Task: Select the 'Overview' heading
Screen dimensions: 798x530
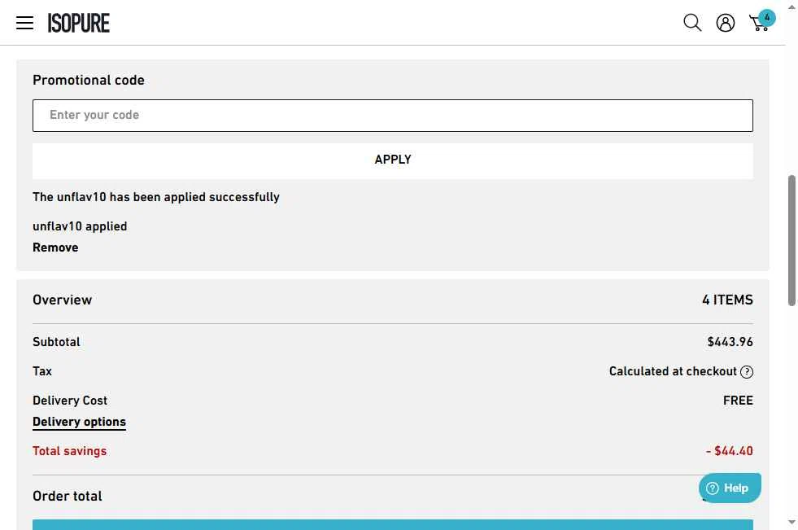Action: 62,300
